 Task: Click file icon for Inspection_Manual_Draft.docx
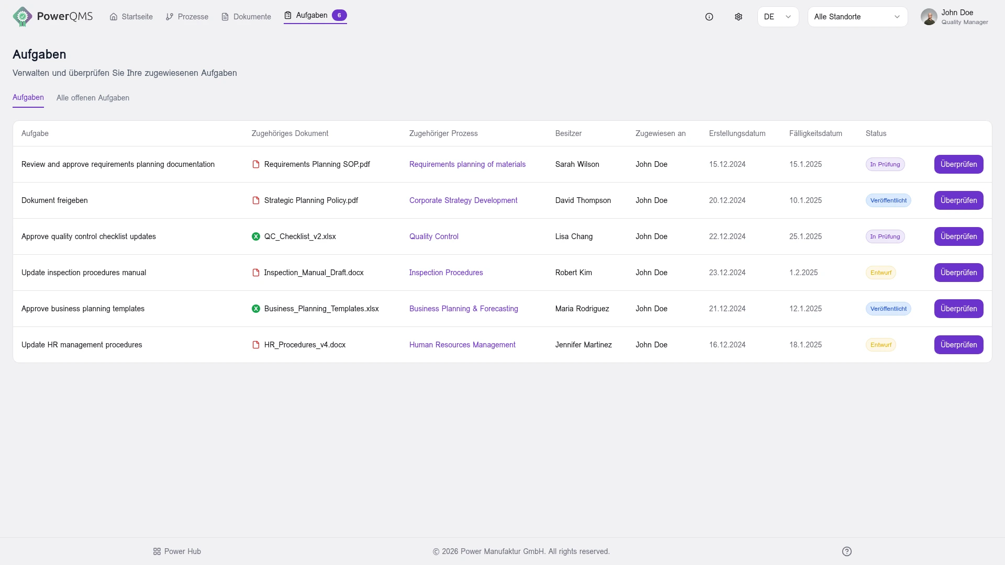tap(256, 273)
